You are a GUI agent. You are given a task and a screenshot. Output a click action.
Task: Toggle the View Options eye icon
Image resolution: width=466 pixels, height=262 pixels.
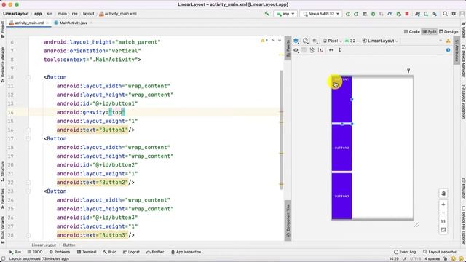click(296, 50)
